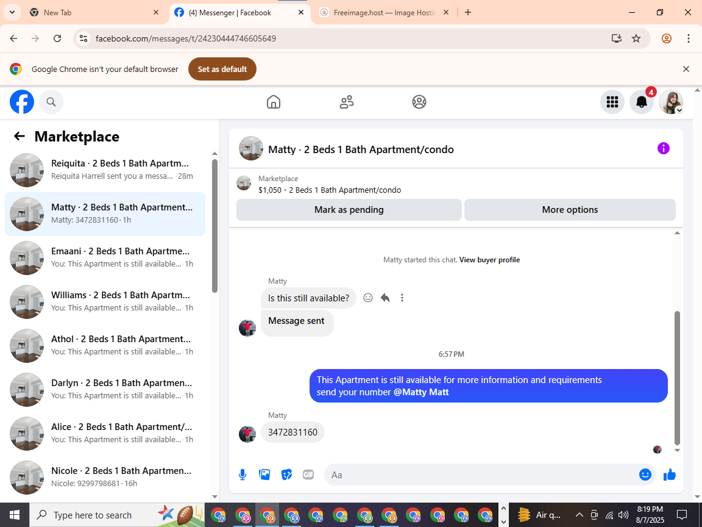This screenshot has height=527, width=702.
Task: View site information icon in address bar
Action: click(x=83, y=38)
